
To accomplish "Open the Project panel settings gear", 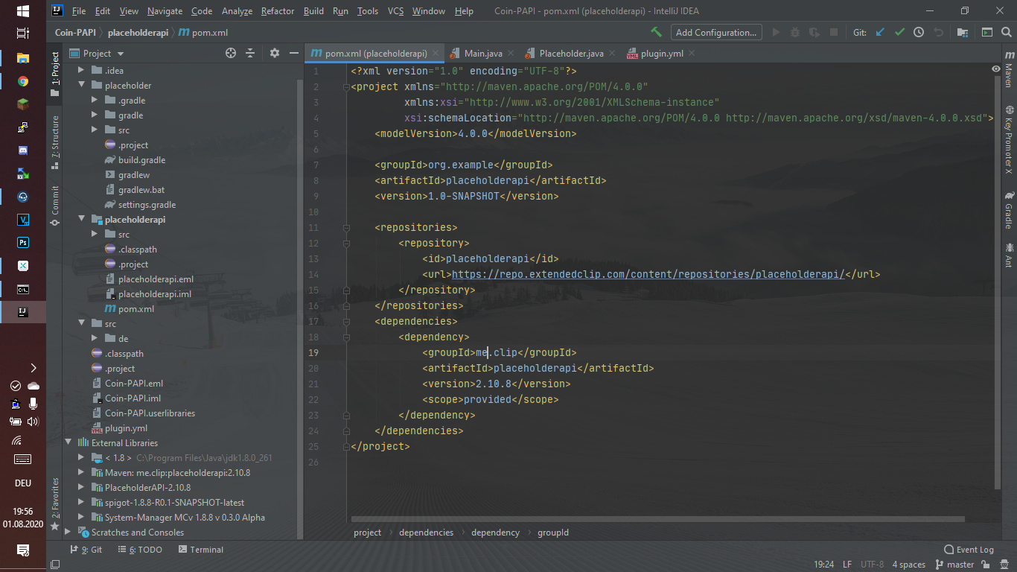I will pyautogui.click(x=274, y=53).
